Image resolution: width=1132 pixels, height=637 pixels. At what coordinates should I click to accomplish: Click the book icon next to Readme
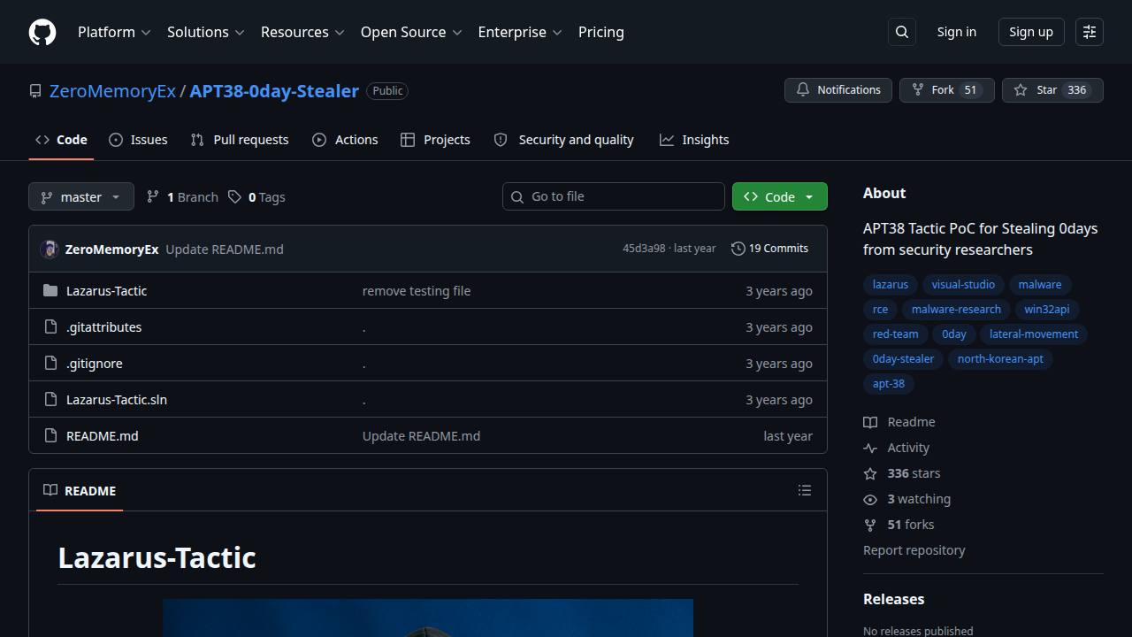click(870, 423)
